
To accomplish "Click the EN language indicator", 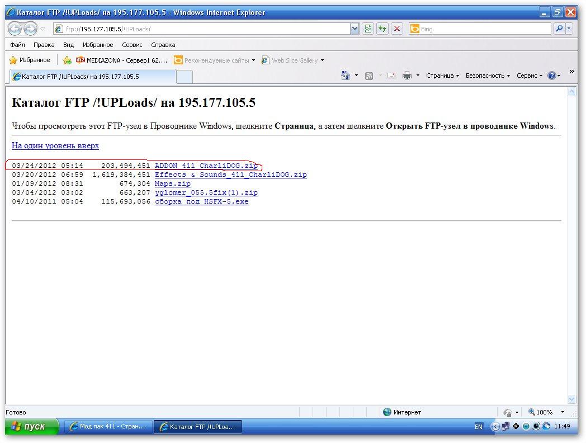I will pos(479,427).
